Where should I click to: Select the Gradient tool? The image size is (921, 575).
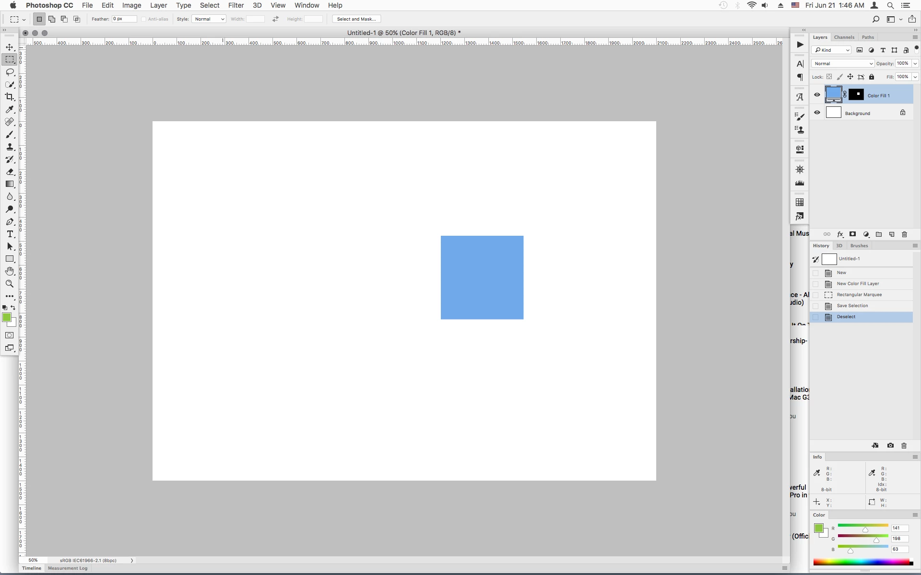click(x=10, y=184)
